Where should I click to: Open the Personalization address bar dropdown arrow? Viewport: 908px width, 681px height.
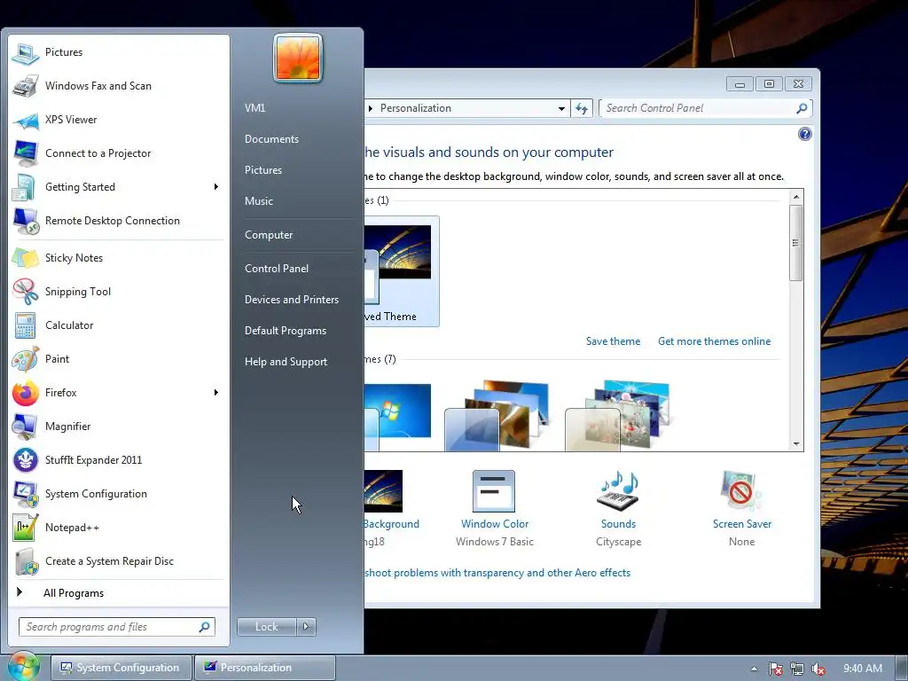pos(561,108)
